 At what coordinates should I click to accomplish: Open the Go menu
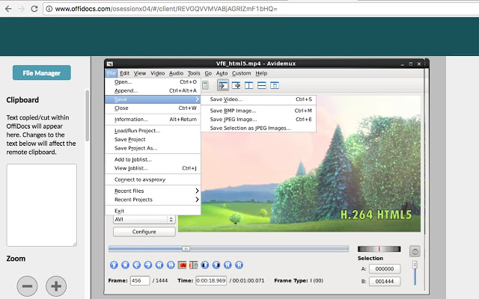click(208, 73)
